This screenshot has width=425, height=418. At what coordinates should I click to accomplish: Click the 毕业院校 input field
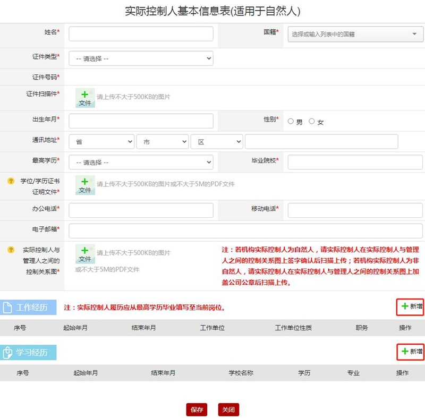click(x=355, y=162)
